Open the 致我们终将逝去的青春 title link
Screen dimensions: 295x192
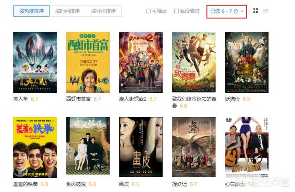tap(194, 102)
